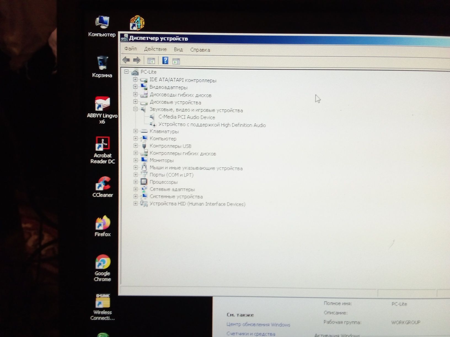Open the Центр обновления Windows link
450x337 pixels.
[x=258, y=325]
